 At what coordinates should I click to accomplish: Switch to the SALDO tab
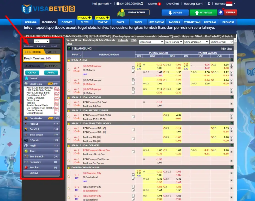(51, 52)
